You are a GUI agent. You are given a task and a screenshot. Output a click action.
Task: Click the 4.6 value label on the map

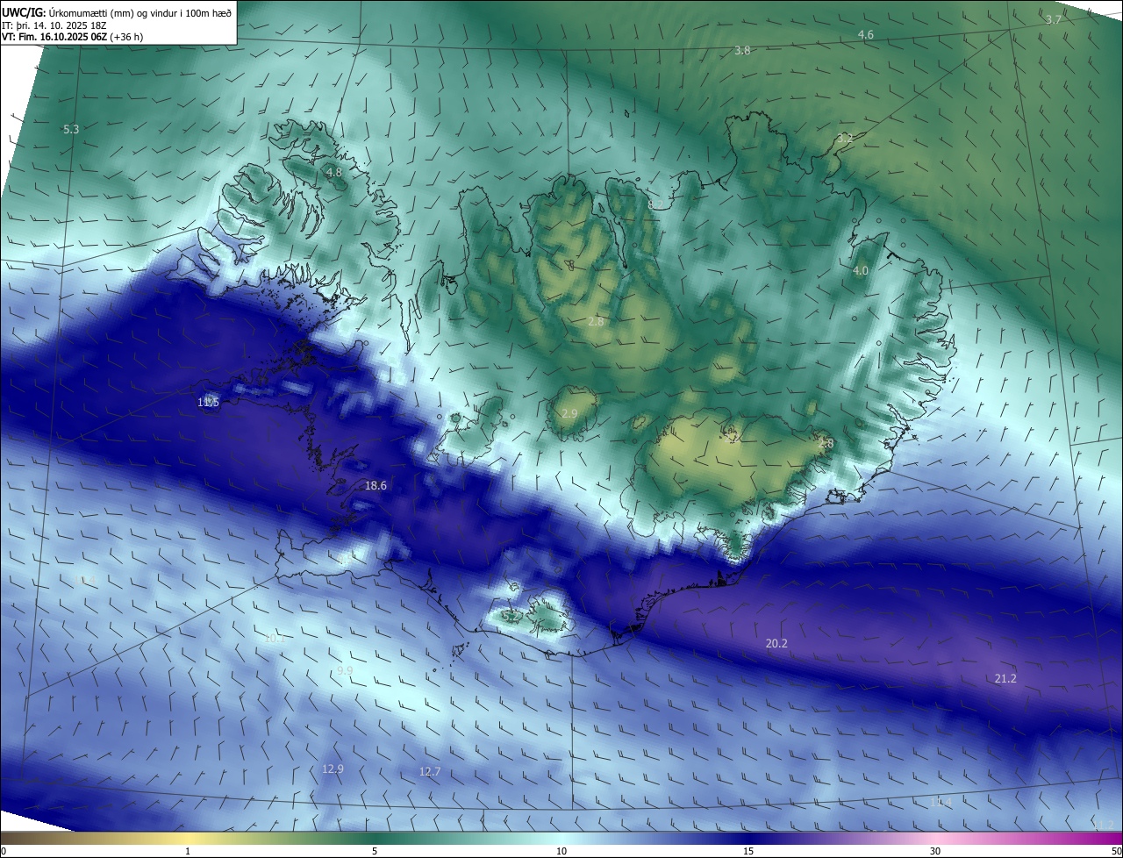pyautogui.click(x=866, y=35)
